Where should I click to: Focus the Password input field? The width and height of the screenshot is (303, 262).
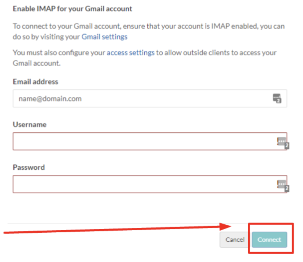pos(150,184)
